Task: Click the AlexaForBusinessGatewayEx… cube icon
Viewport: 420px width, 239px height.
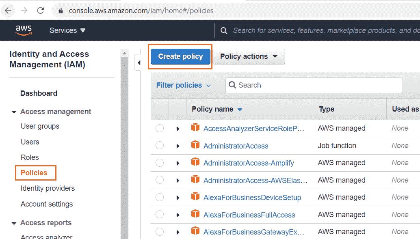Action: [x=195, y=231]
